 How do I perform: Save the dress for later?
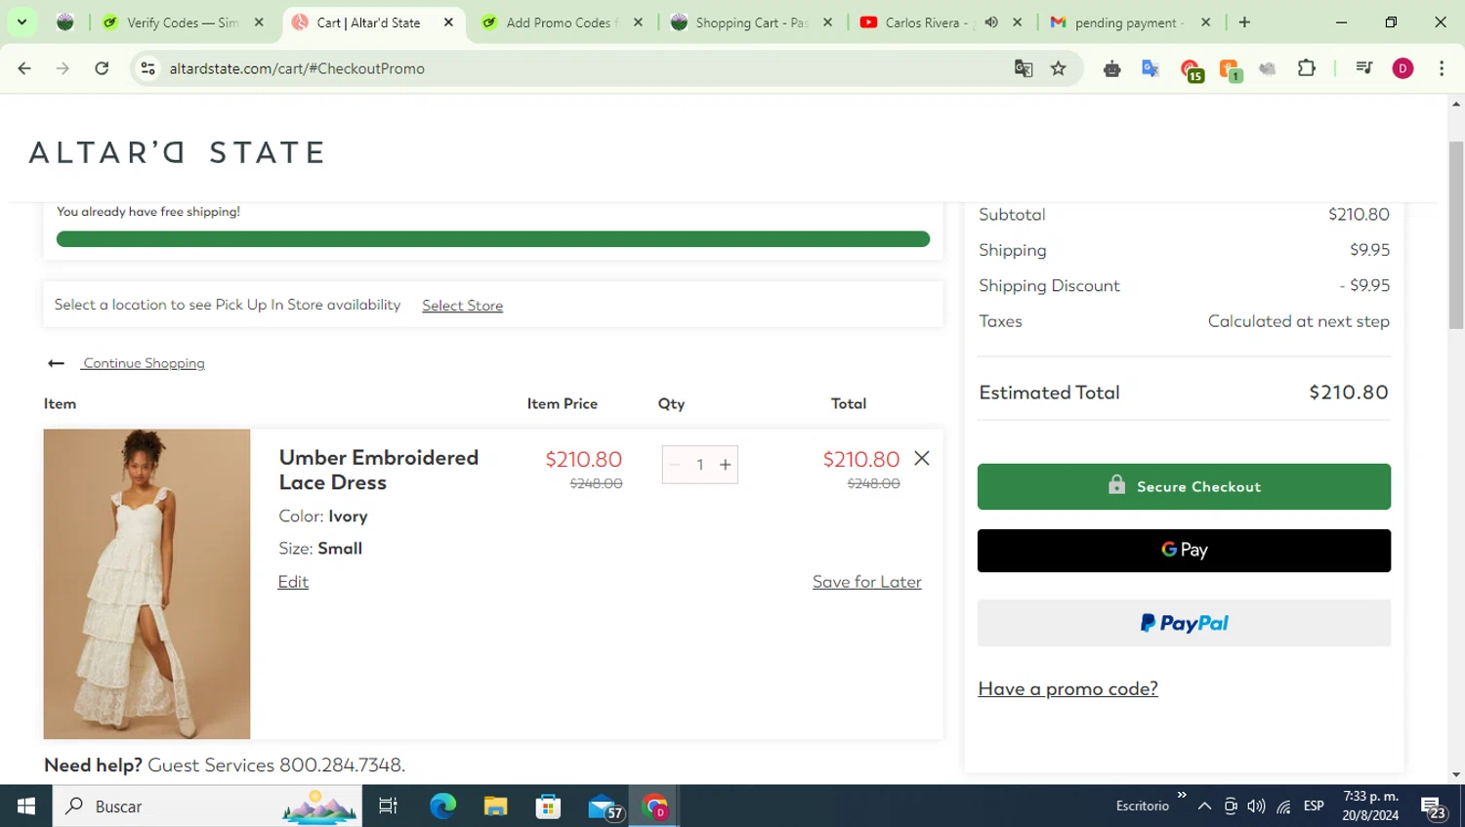click(867, 582)
